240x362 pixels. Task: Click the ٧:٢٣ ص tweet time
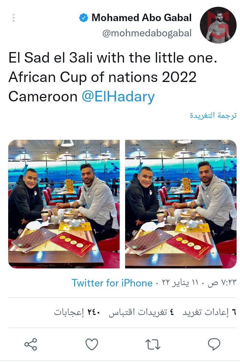coord(222,283)
